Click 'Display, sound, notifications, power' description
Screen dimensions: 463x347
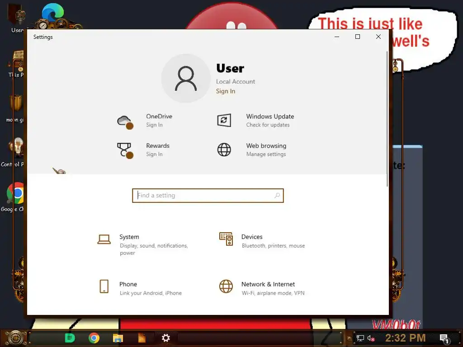point(154,249)
